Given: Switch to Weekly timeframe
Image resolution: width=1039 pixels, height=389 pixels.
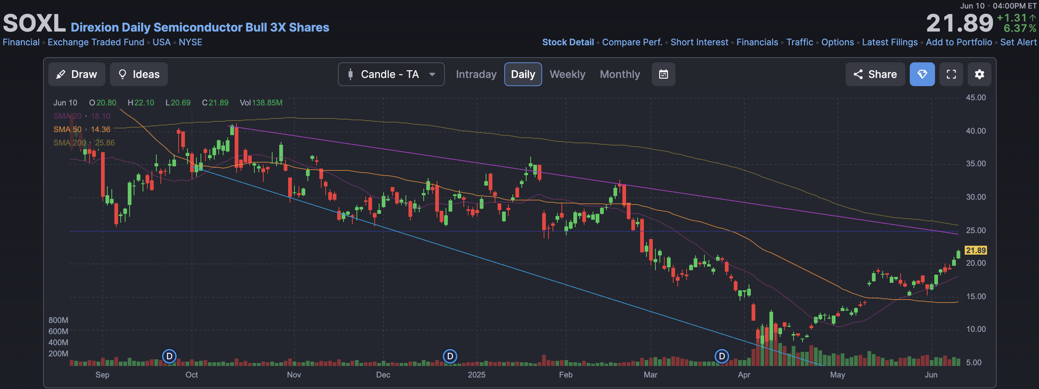Looking at the screenshot, I should [x=567, y=74].
